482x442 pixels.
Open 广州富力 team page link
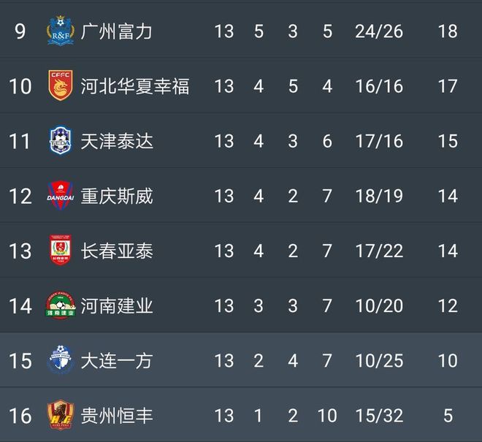click(117, 31)
